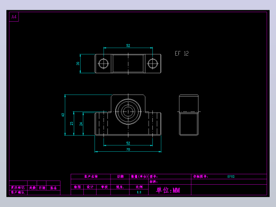
Task: Select the center bearing bore in front view
Action: click(128, 111)
